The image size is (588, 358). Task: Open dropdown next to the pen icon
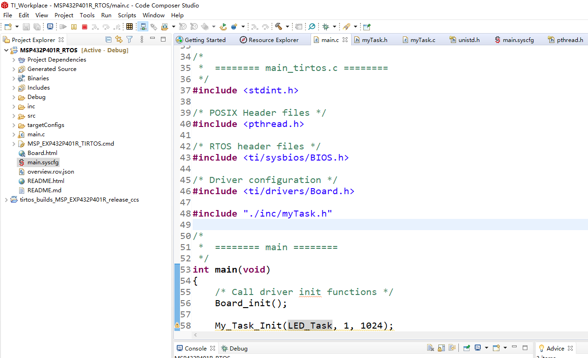click(x=355, y=27)
